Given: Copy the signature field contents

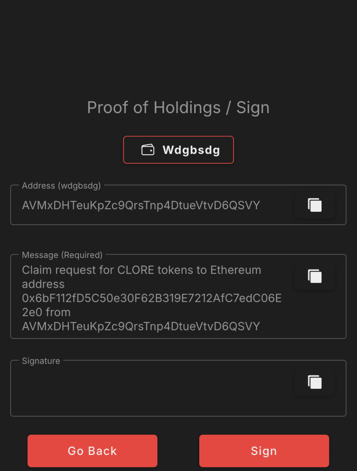Looking at the screenshot, I should pos(315,382).
